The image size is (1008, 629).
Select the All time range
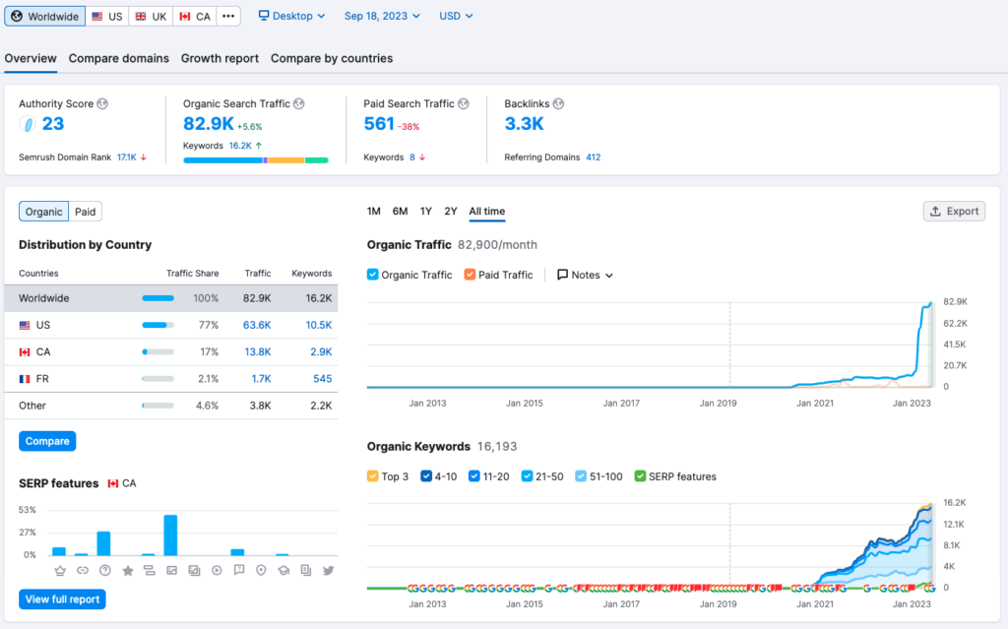point(486,211)
